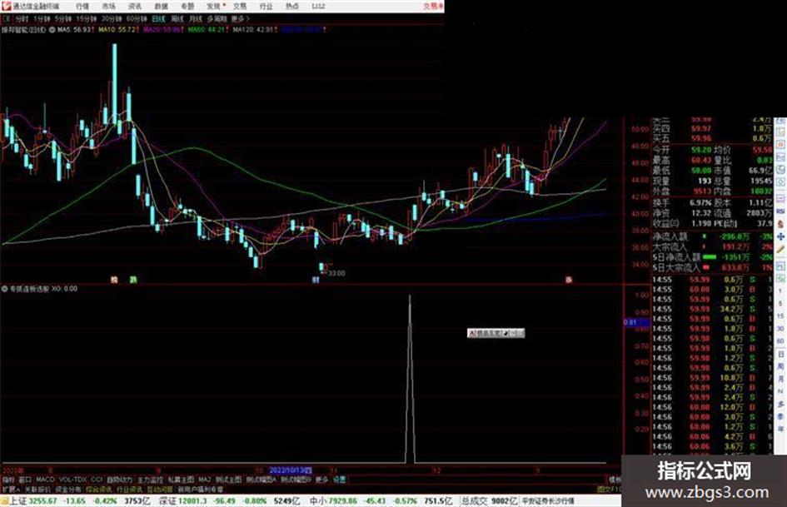This screenshot has height=507, width=787.
Task: Click the blue move cross icon in the right sidebar
Action: [780, 236]
